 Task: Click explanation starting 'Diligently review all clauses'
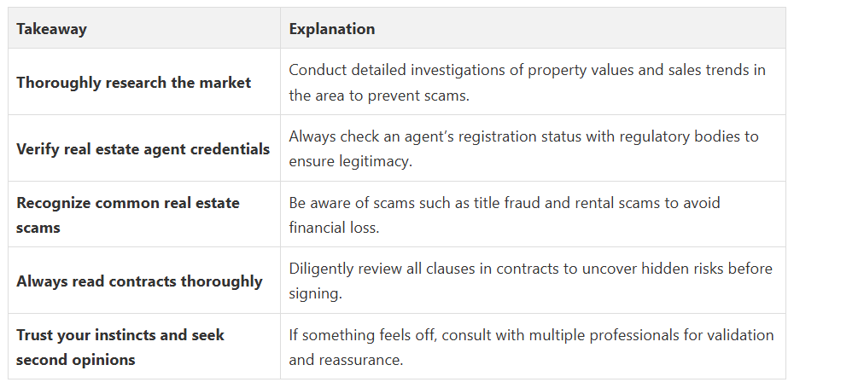(x=530, y=281)
